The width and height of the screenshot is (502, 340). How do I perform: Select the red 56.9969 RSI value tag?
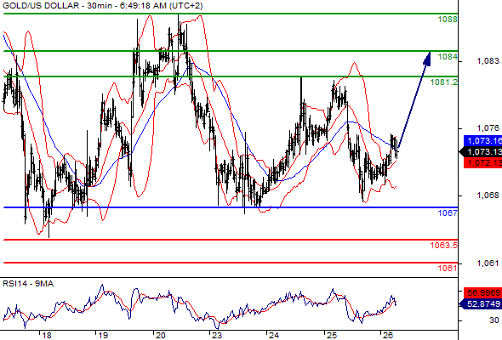(483, 292)
